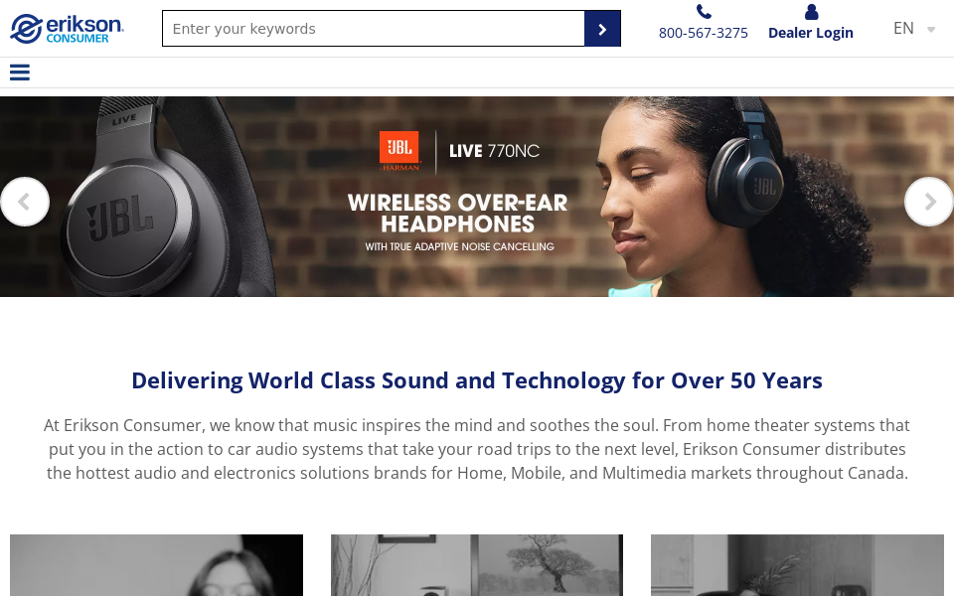Click the phone handset icon
Screen dimensions: 954x596
click(704, 11)
